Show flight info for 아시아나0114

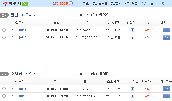tap(133, 30)
